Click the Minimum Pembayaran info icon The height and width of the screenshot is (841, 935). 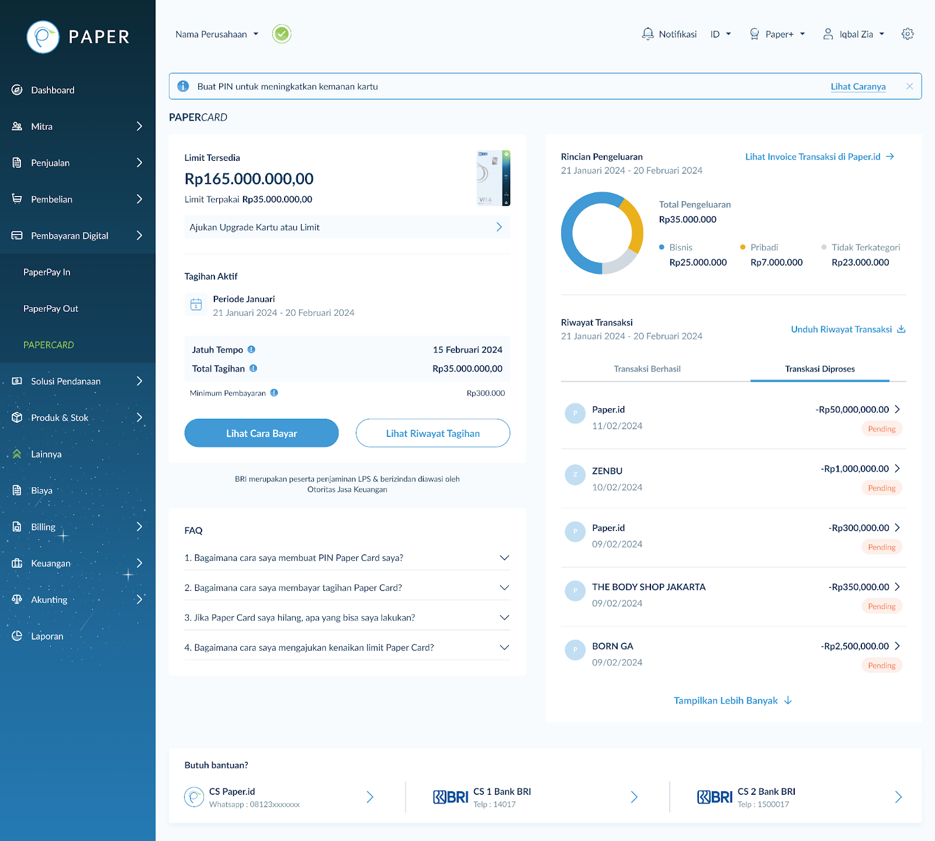pyautogui.click(x=274, y=393)
